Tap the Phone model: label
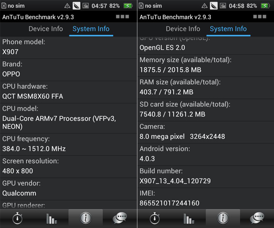Image resolution: width=274 pixels, height=228 pixels. coord(24,42)
